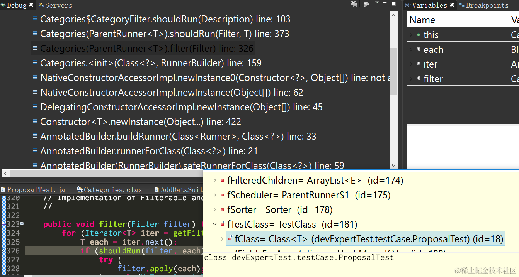Expand the fClass node

(222, 239)
